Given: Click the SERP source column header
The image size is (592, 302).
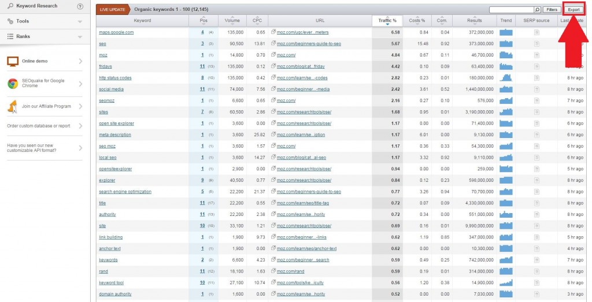Looking at the screenshot, I should pyautogui.click(x=536, y=20).
